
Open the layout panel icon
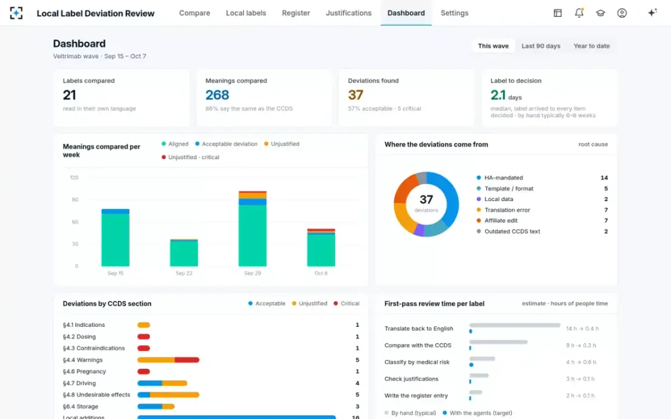point(557,13)
